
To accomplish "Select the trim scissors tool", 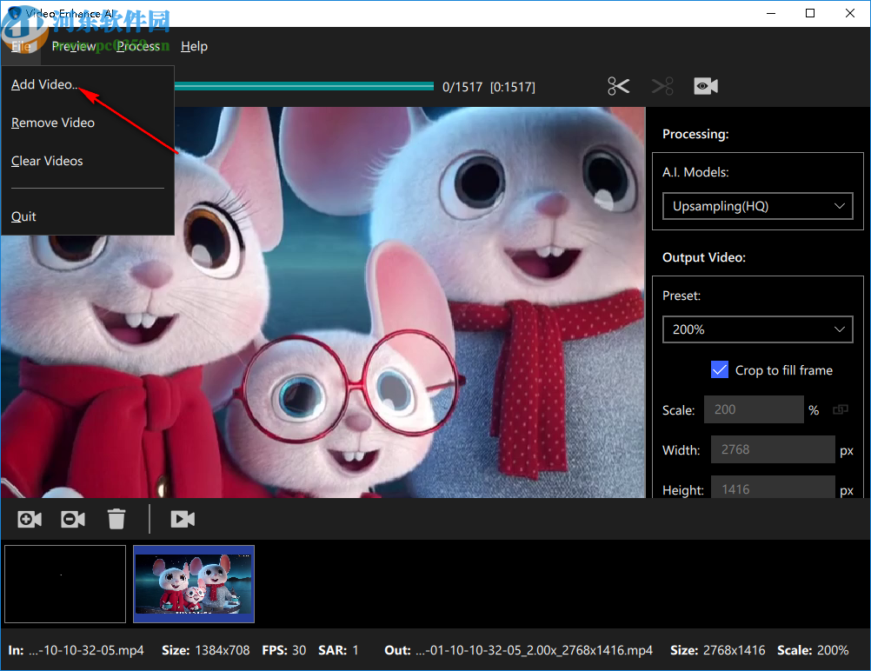I will [618, 85].
